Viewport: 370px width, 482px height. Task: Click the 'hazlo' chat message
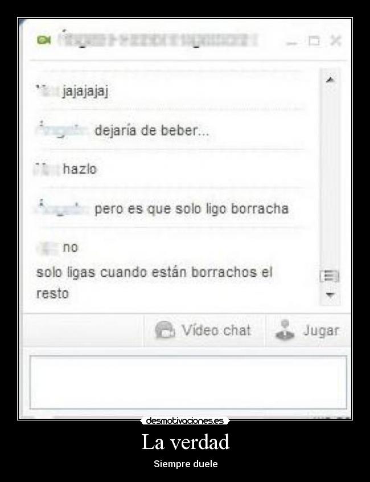[x=80, y=169]
